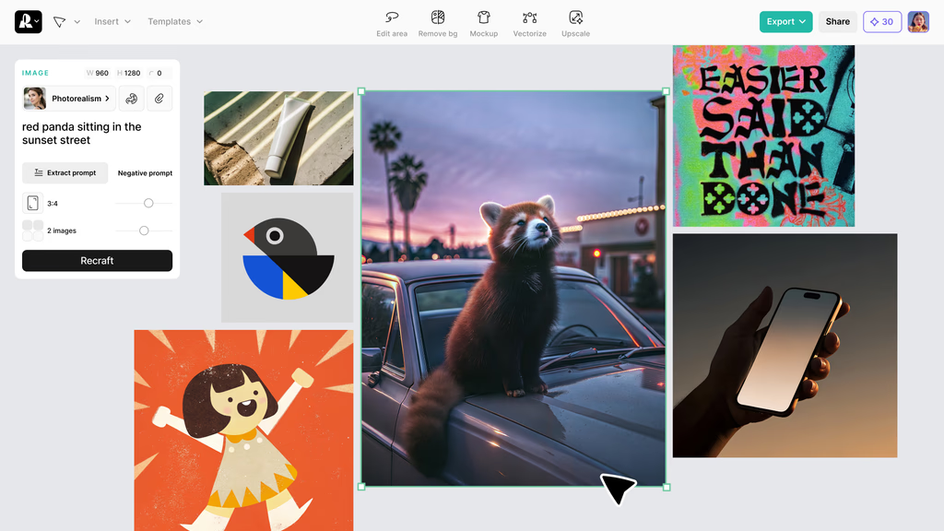Click the 3:4 aspect ratio icon
The image size is (944, 531).
coord(32,203)
